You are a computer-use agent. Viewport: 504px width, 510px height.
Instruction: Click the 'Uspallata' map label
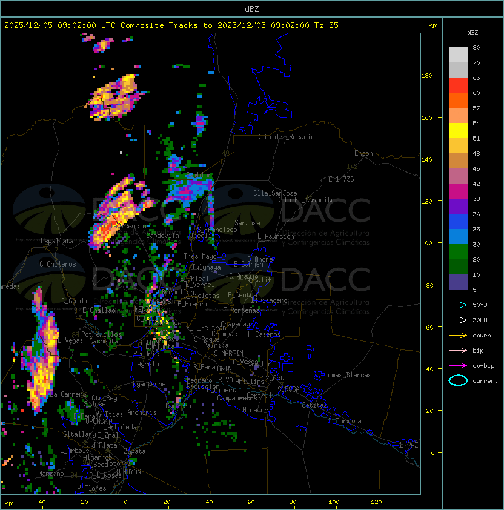pyautogui.click(x=57, y=241)
